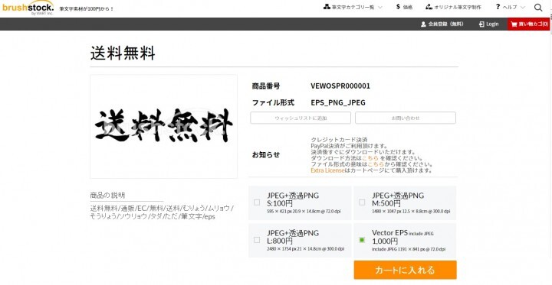
Task: Check the JPEG+透過PNG M:500円 checkbox
Action: pyautogui.click(x=362, y=202)
